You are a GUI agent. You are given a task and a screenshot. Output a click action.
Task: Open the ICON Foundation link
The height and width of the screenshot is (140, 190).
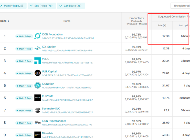click(52, 34)
